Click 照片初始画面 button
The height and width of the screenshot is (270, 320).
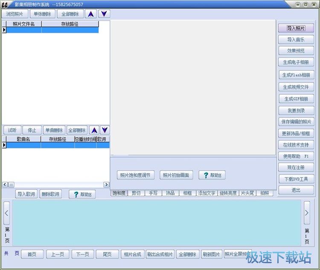[176, 175]
